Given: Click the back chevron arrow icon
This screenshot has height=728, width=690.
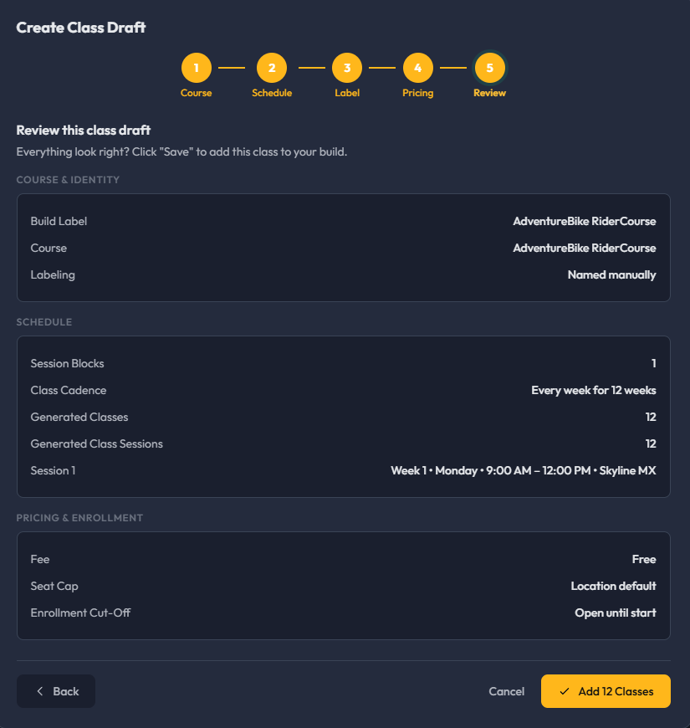Looking at the screenshot, I should click(x=40, y=691).
